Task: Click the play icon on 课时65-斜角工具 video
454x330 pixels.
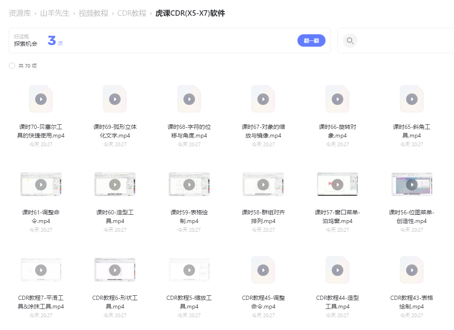Action: (x=411, y=98)
